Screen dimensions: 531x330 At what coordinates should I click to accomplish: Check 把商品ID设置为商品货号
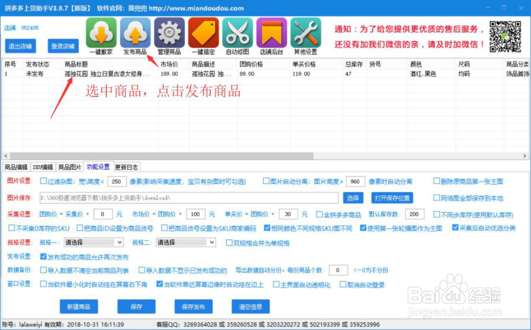point(80,228)
